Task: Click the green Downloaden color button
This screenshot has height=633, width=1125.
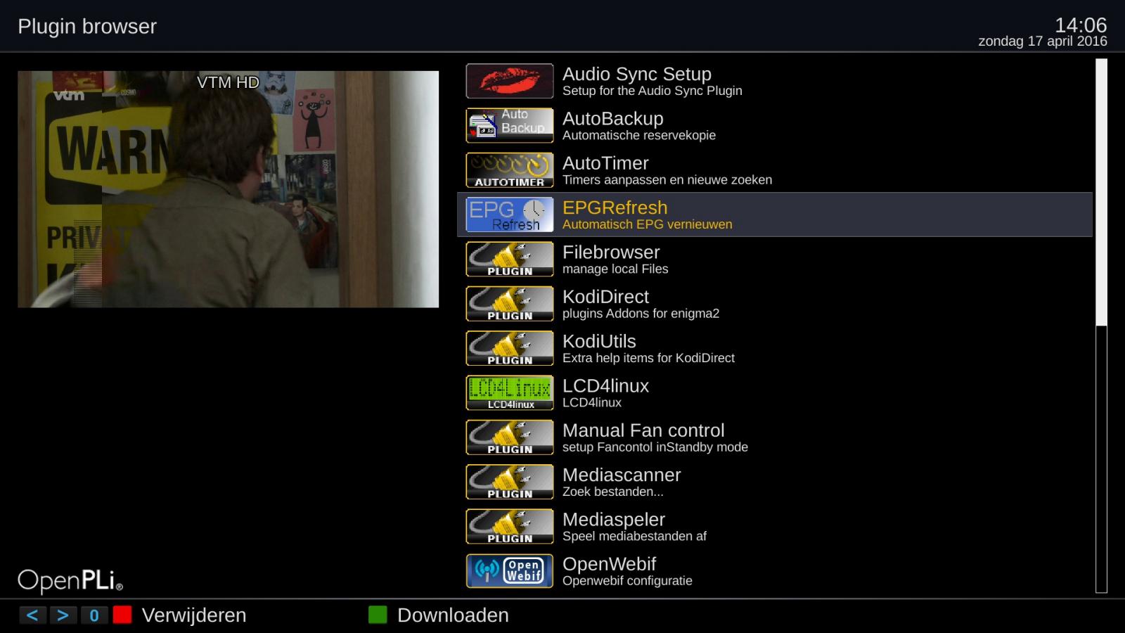Action: click(378, 615)
